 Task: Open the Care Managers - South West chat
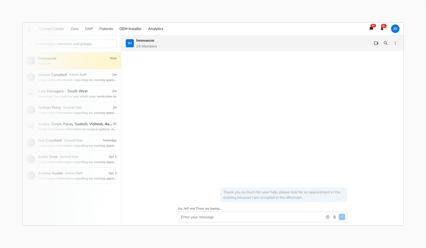(x=72, y=94)
